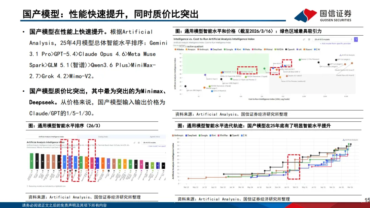Toggle the Xiaomi legend item in the scatter chart

point(308,50)
